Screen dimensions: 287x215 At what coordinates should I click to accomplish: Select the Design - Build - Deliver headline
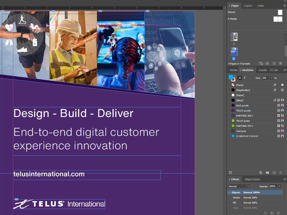pos(73,113)
